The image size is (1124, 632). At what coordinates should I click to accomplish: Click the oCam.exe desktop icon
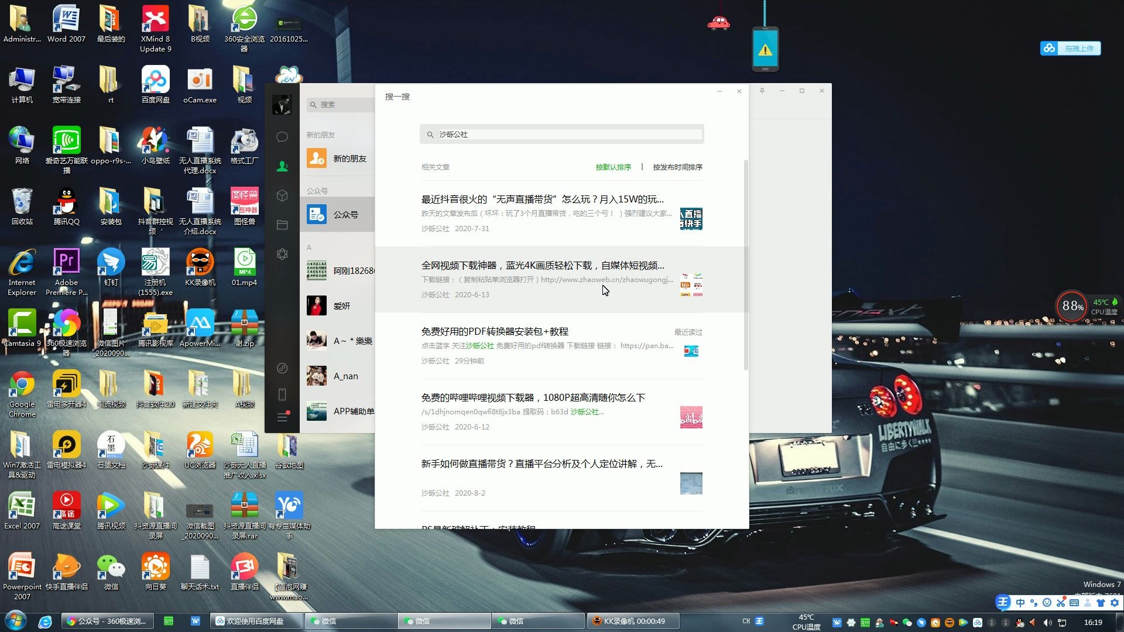200,85
